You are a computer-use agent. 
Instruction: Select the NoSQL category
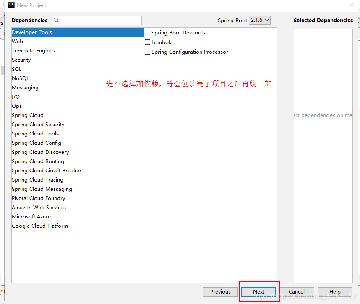point(78,78)
